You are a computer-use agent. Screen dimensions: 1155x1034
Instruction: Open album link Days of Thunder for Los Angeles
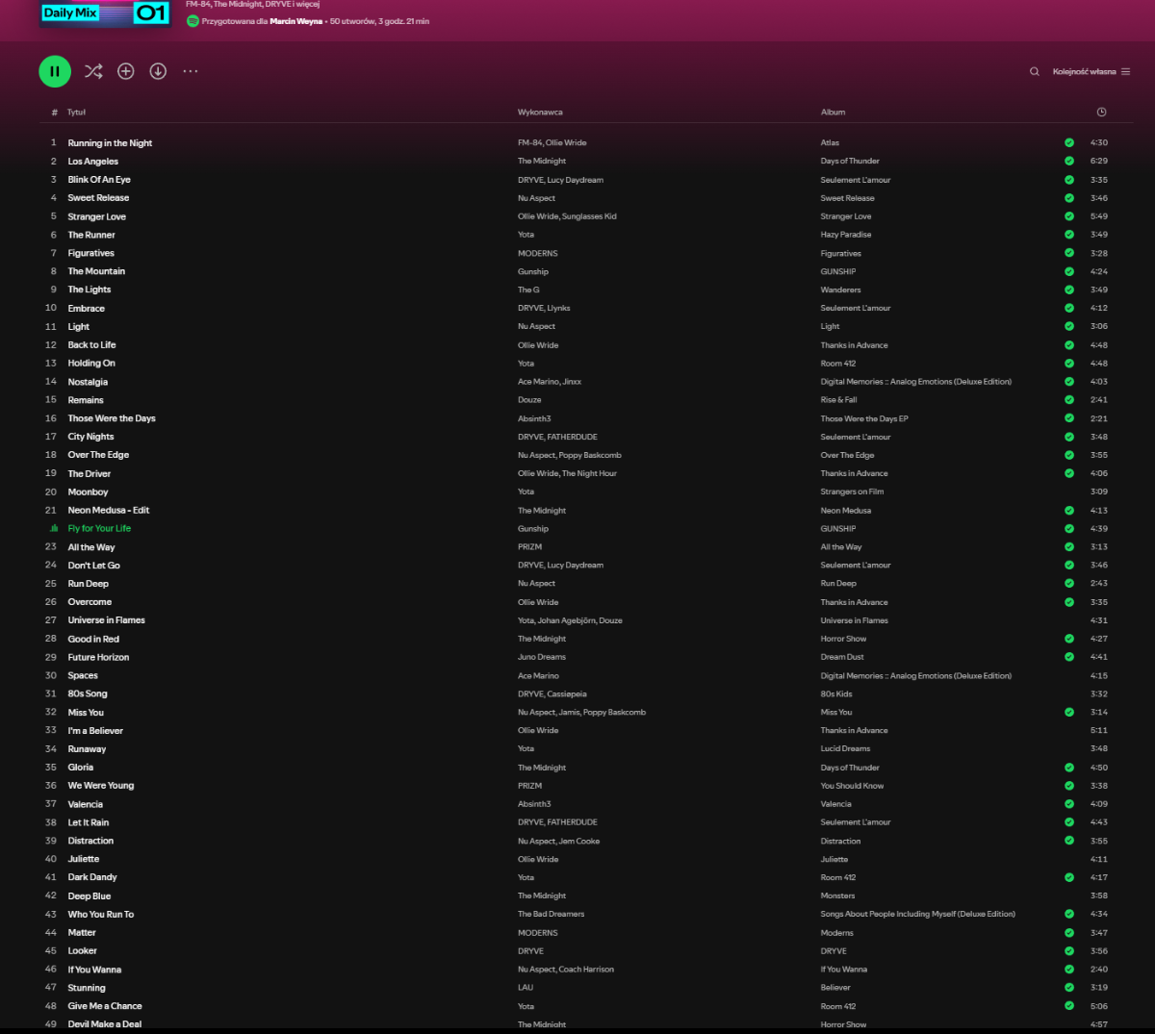point(850,161)
